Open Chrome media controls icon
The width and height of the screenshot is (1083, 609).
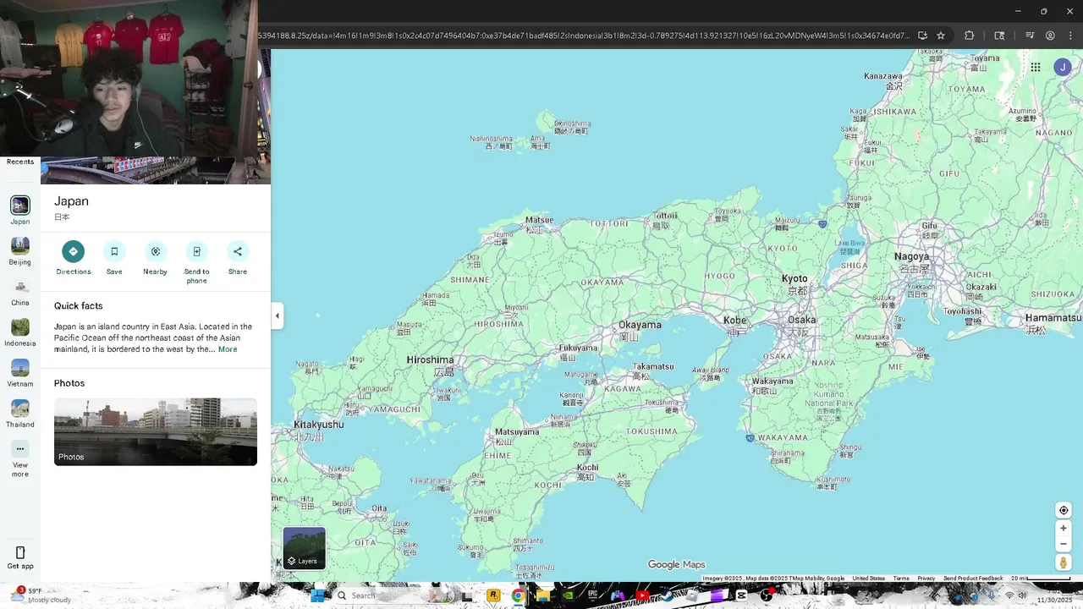(x=1030, y=36)
